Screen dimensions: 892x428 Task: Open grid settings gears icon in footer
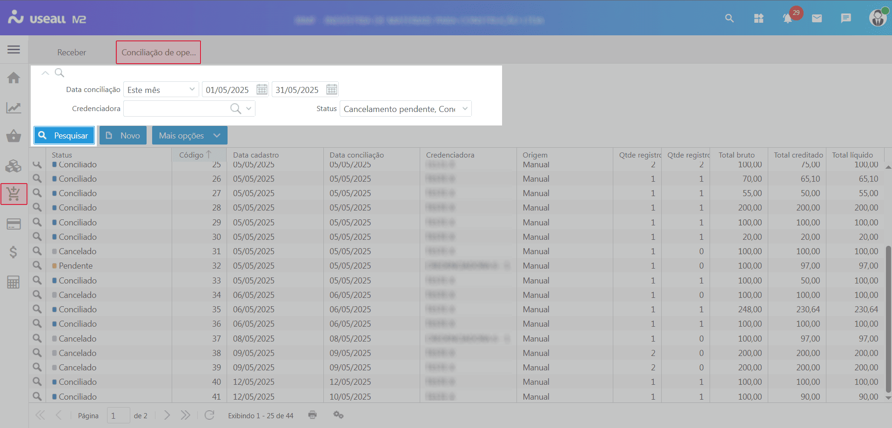point(338,415)
